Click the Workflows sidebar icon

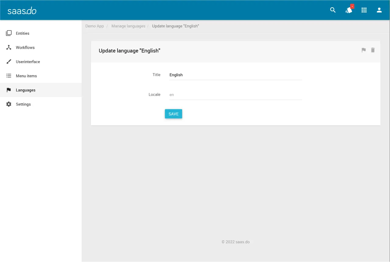pos(9,48)
